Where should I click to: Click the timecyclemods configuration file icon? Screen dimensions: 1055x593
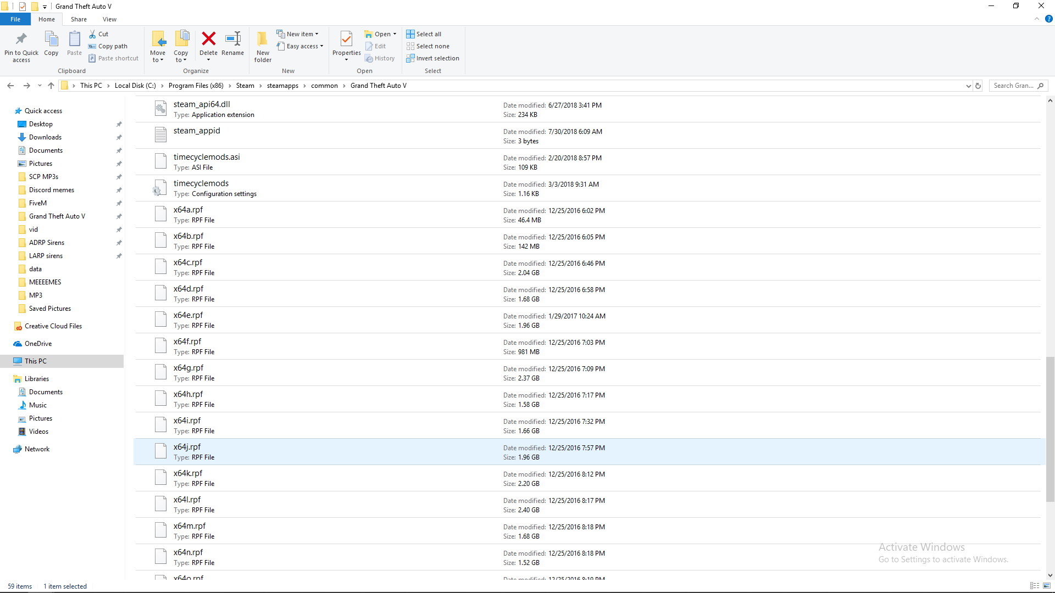coord(158,188)
